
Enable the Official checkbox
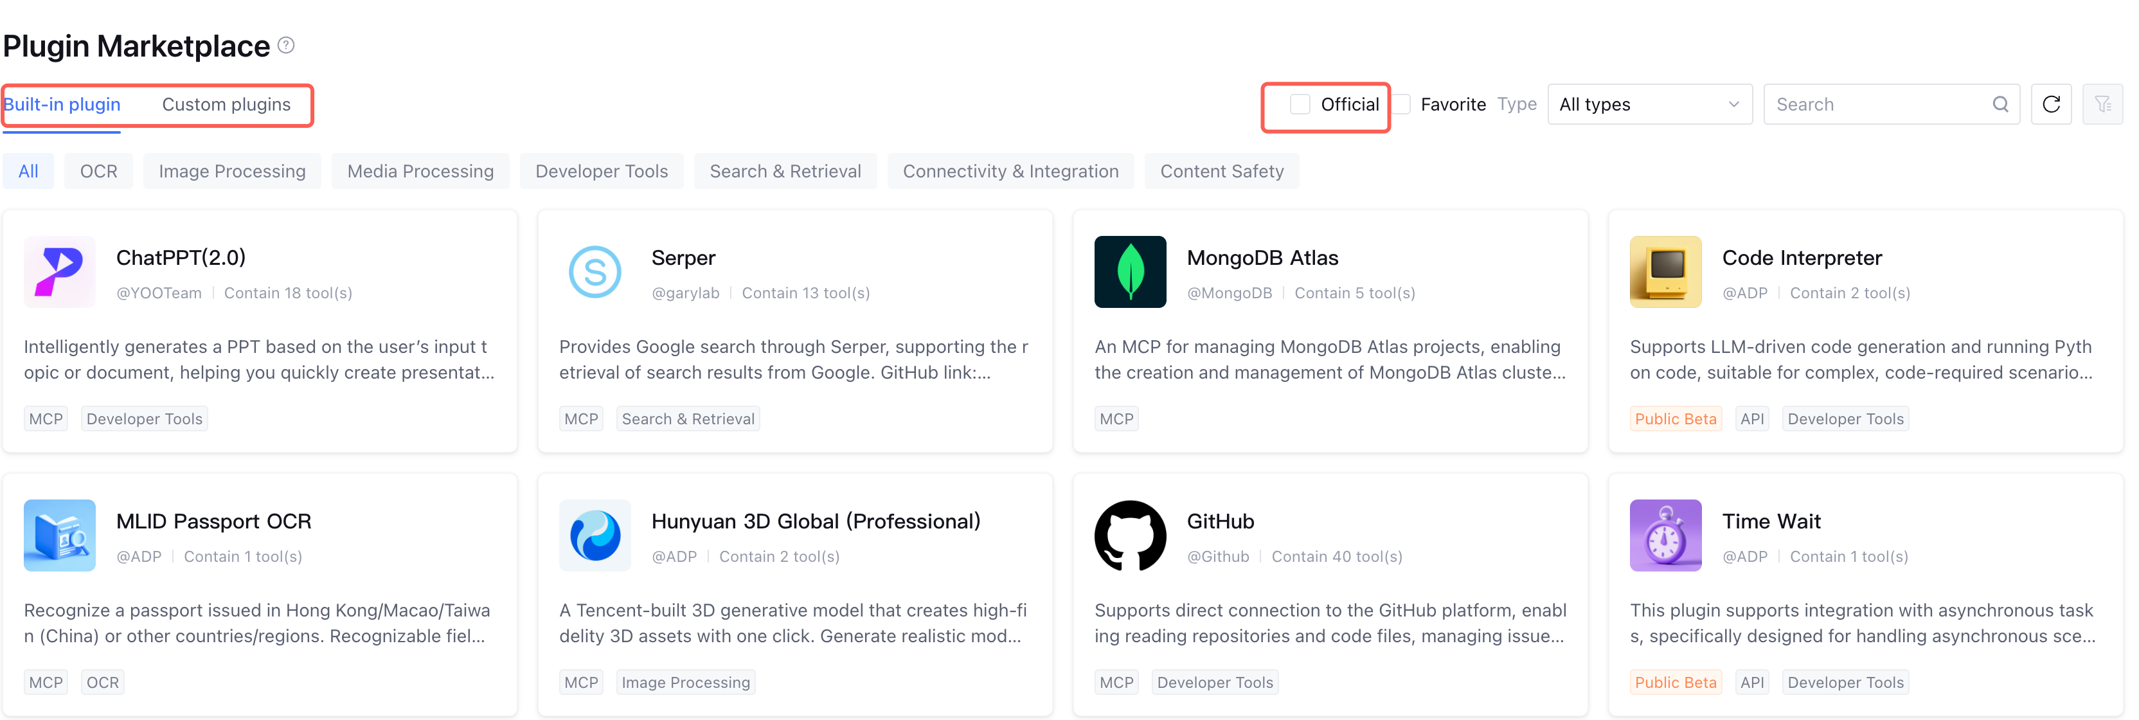tap(1300, 104)
